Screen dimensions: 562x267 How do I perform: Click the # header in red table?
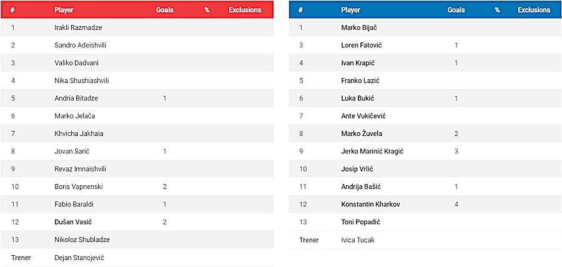coord(12,10)
